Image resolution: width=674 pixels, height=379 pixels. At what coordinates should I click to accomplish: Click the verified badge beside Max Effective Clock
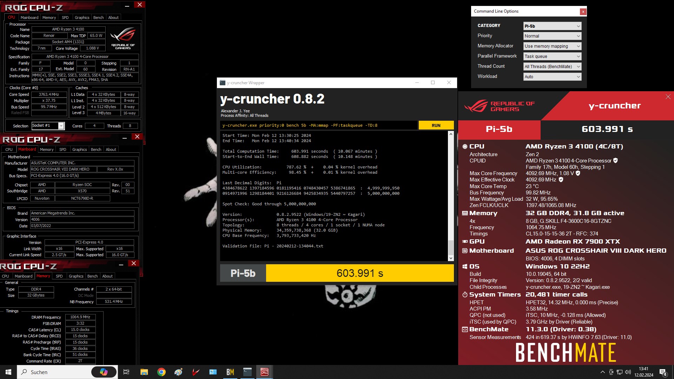click(561, 179)
